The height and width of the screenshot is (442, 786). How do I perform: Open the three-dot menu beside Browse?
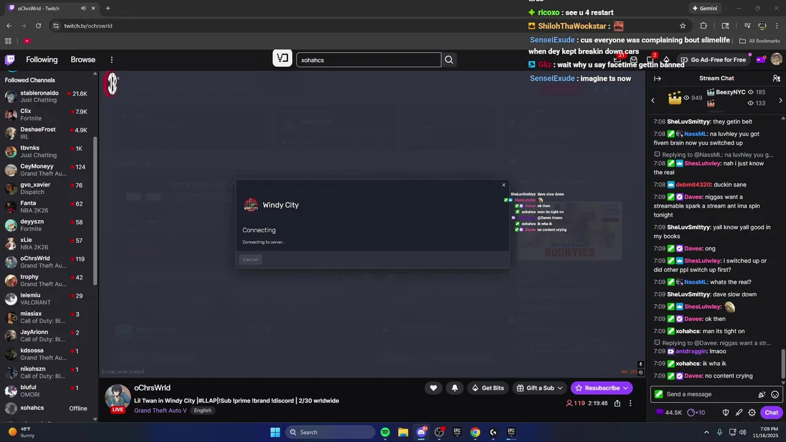tap(112, 60)
